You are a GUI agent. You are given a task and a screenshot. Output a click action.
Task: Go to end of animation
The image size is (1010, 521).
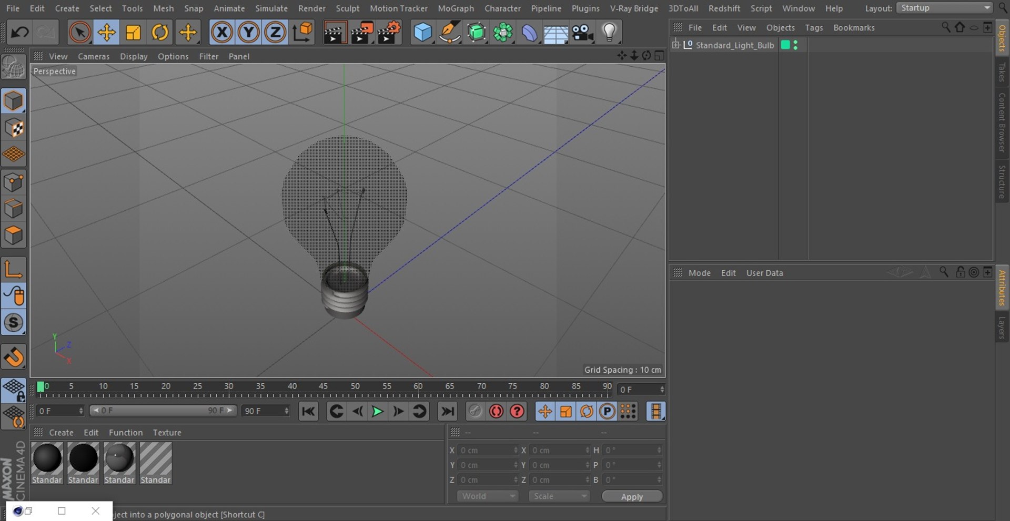[447, 411]
